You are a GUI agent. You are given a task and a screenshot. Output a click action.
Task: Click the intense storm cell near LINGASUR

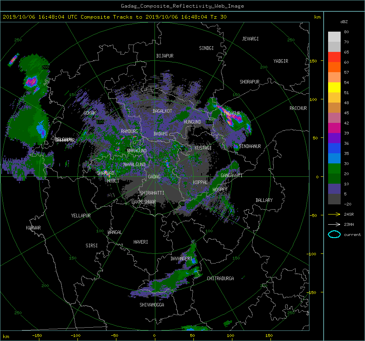(x=230, y=116)
